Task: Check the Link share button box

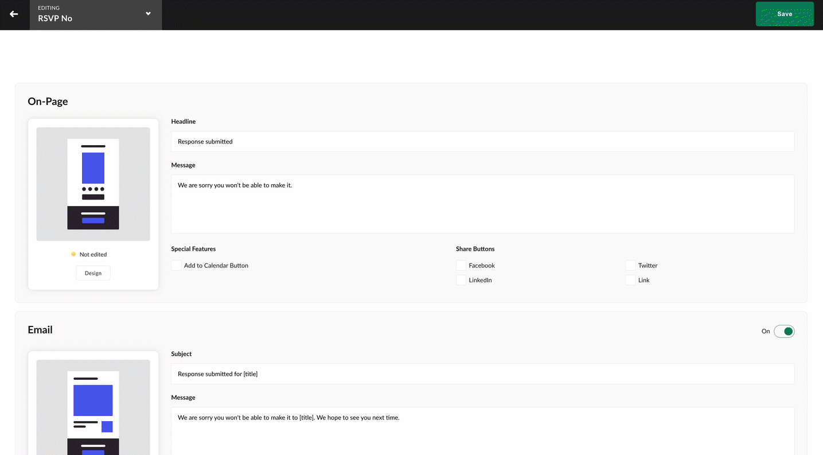Action: [630, 280]
